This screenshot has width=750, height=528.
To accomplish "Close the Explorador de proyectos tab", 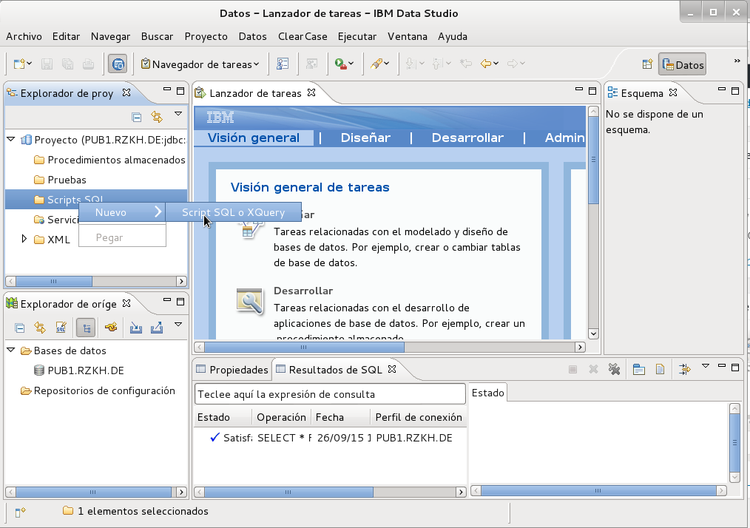I will click(x=126, y=92).
